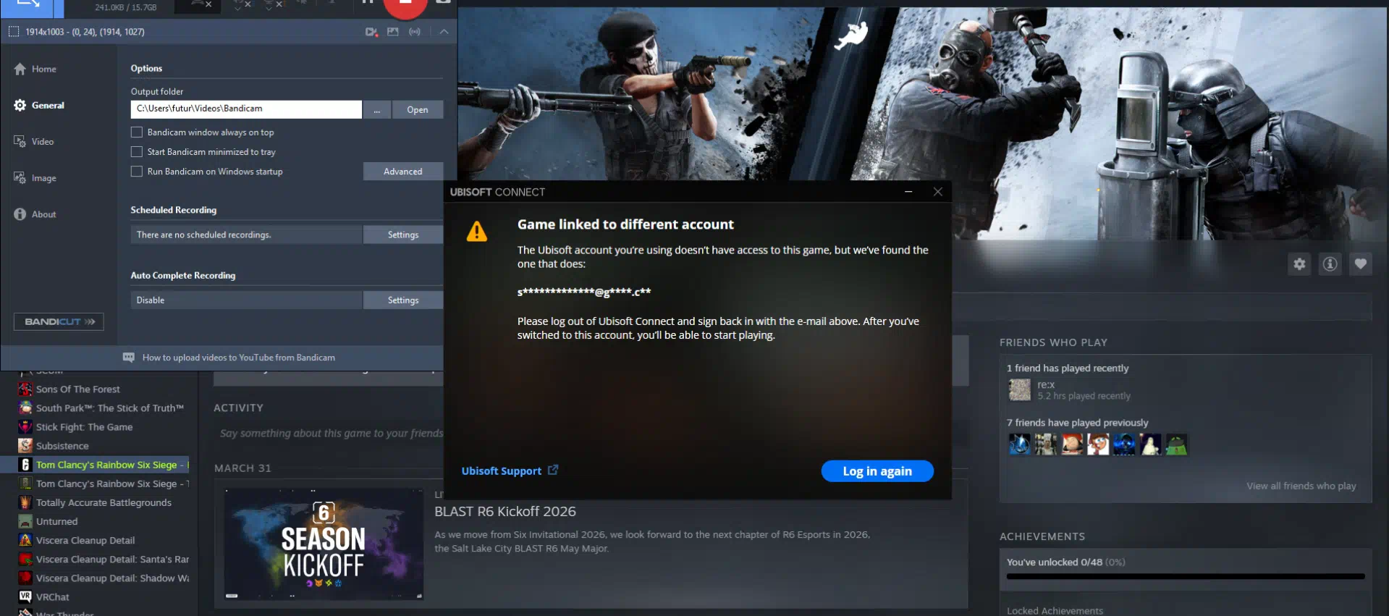
Task: Switch to the Video tab in Bandicam
Action: 42,142
